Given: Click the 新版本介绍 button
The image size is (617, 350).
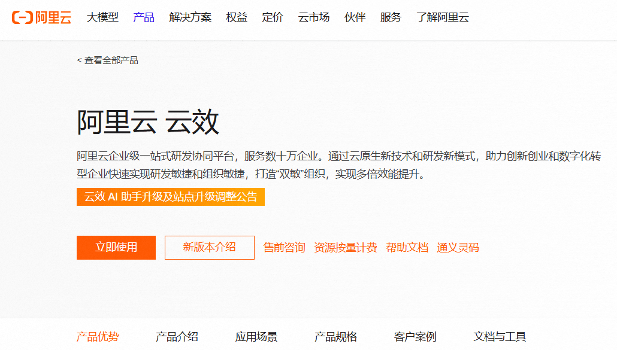Looking at the screenshot, I should click(209, 248).
